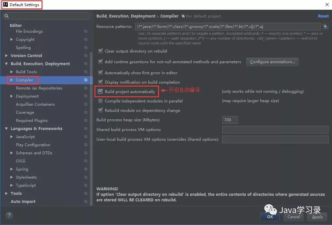Click project-level icon next to Tools
This screenshot has width=332, height=225.
pos(86,194)
